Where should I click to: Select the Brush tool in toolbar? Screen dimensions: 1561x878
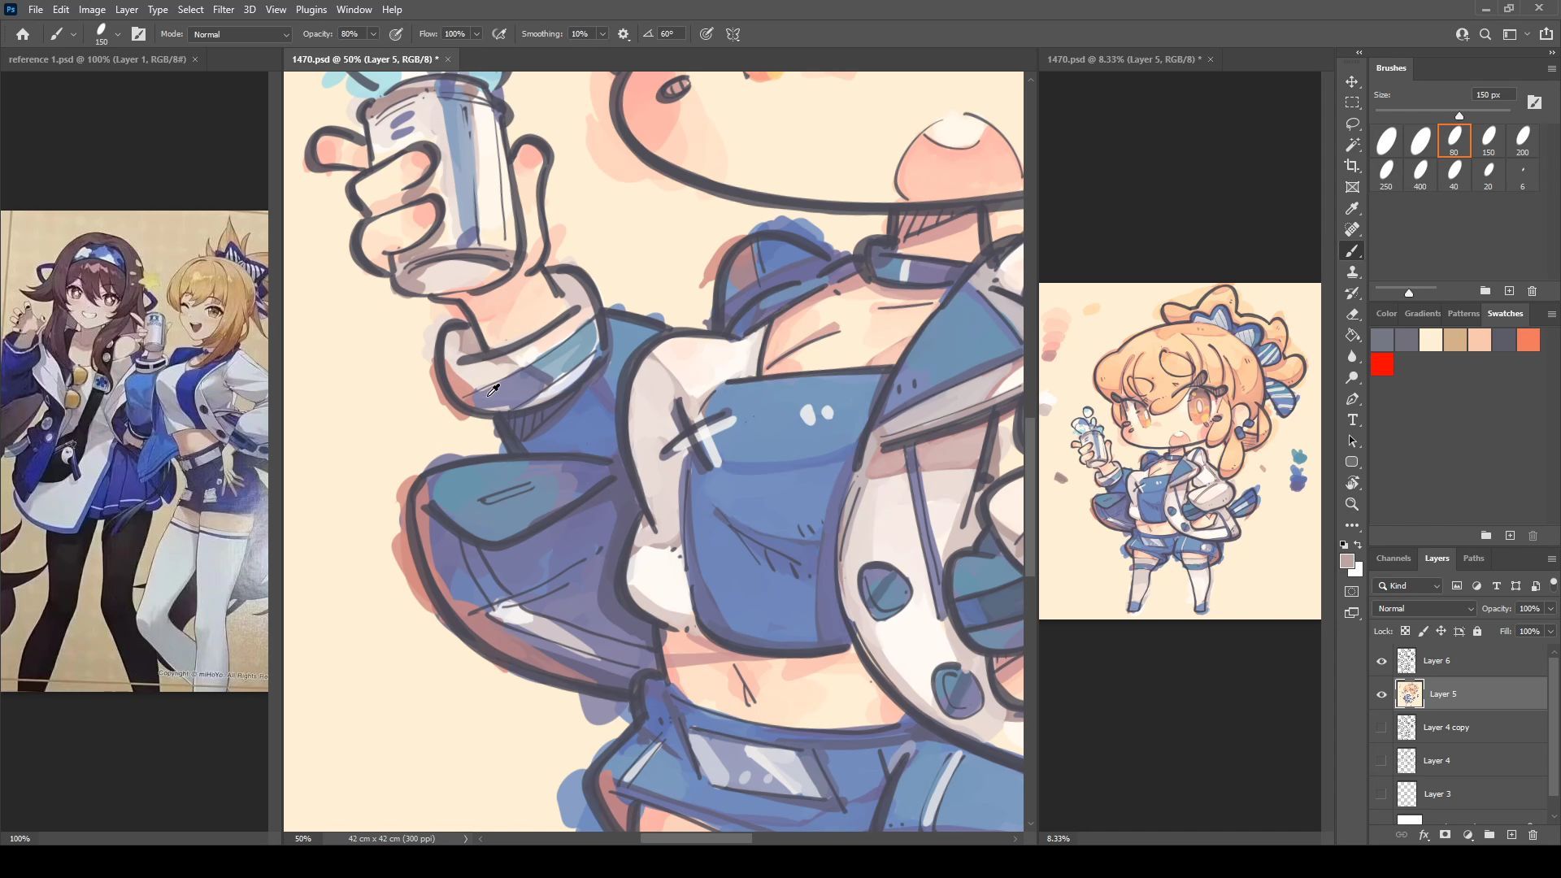click(x=1352, y=251)
